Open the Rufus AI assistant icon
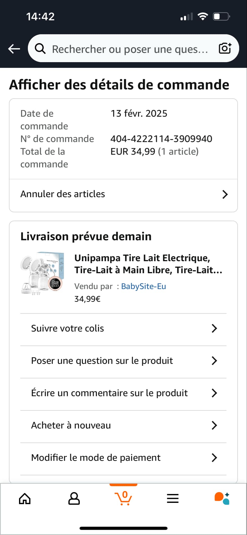 [222, 498]
